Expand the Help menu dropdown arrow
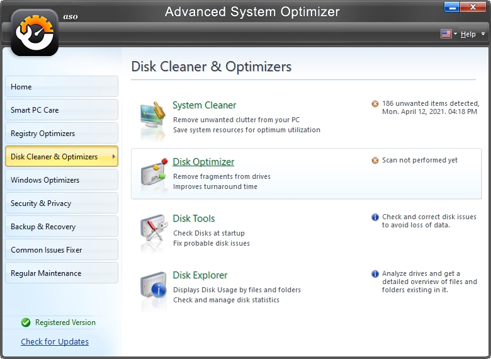Screen dimensions: 491x359 pos(483,34)
